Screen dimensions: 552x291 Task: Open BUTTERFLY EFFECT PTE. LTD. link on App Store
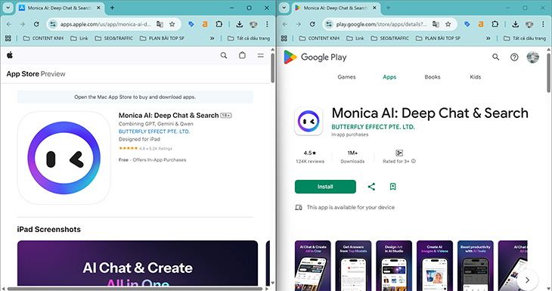pos(154,132)
